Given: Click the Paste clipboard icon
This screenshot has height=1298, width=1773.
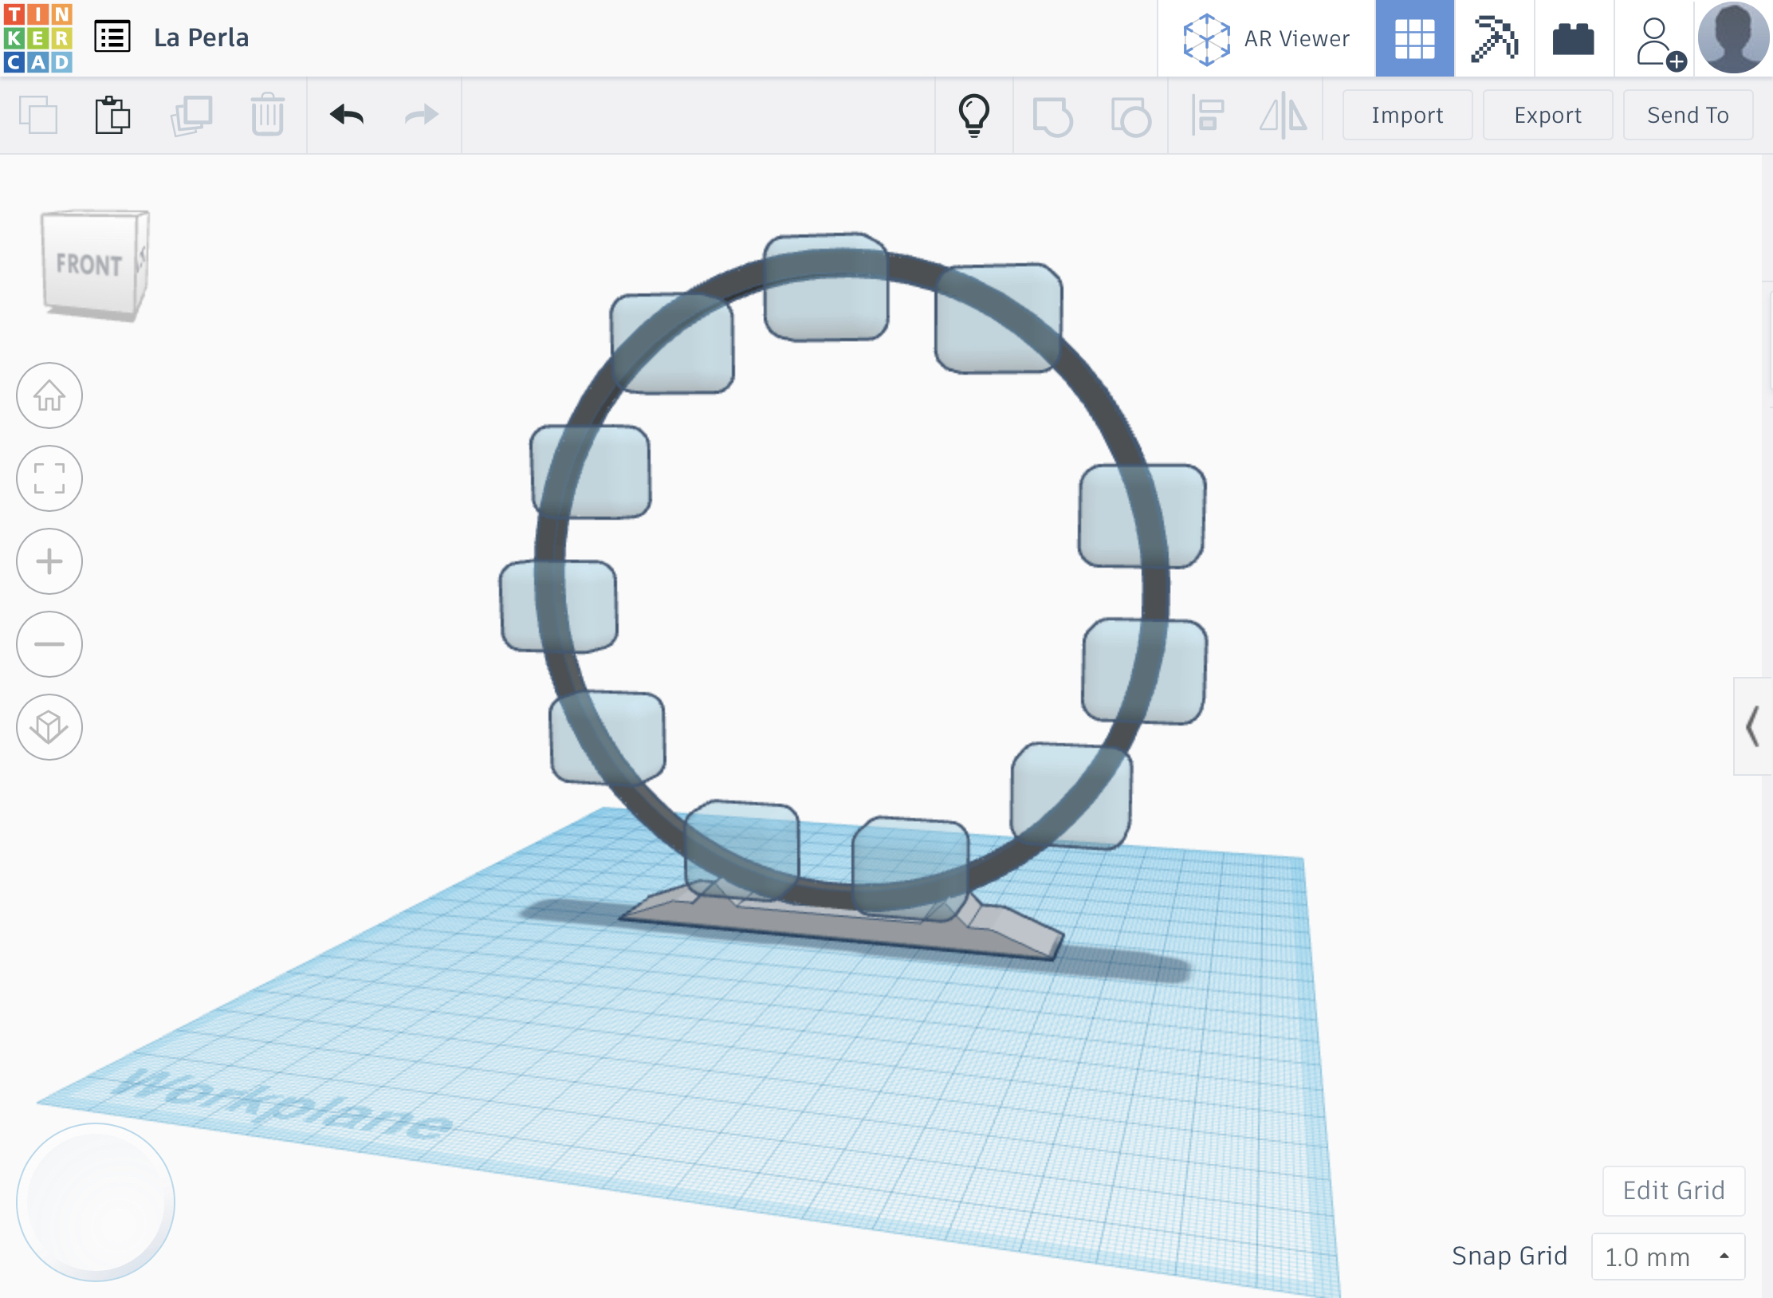Looking at the screenshot, I should tap(112, 115).
